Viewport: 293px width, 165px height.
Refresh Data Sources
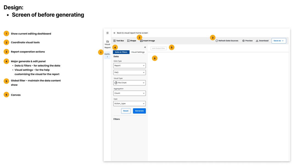pyautogui.click(x=227, y=41)
